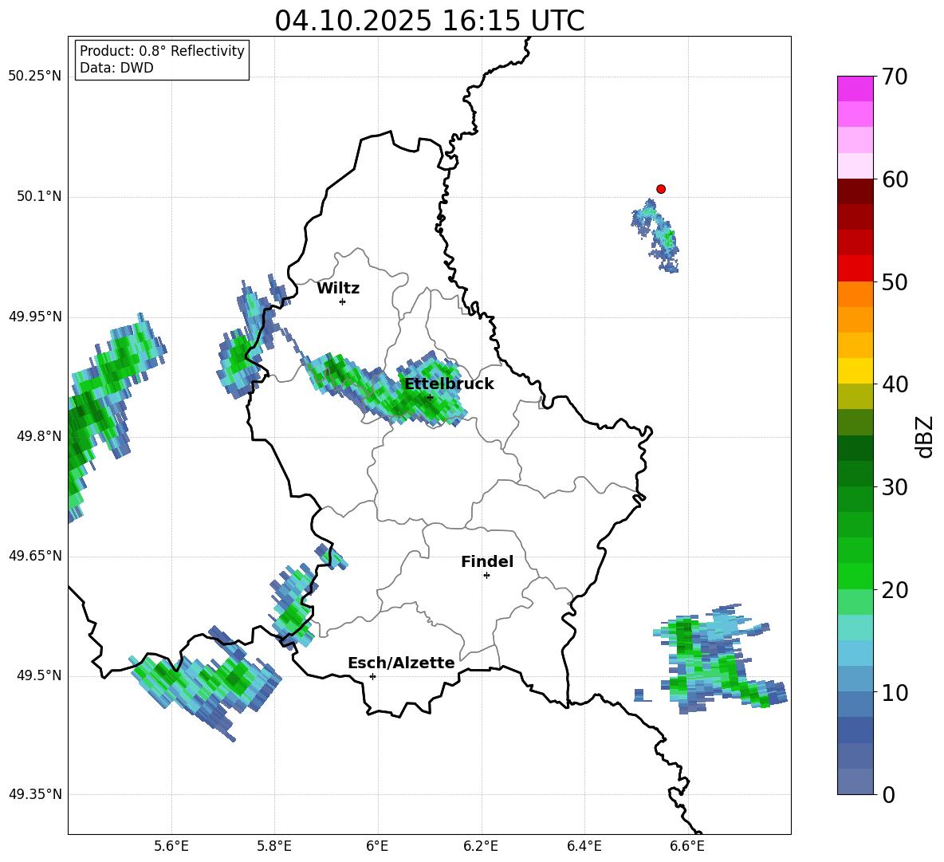The image size is (944, 862).
Task: Click the yellow colorbar segment above 40
Action: tap(855, 372)
